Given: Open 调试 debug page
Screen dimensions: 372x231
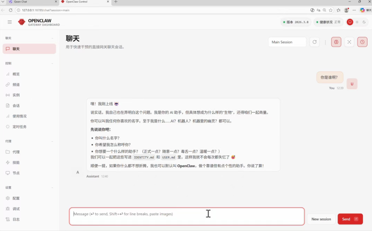Looking at the screenshot, I should tap(29, 209).
